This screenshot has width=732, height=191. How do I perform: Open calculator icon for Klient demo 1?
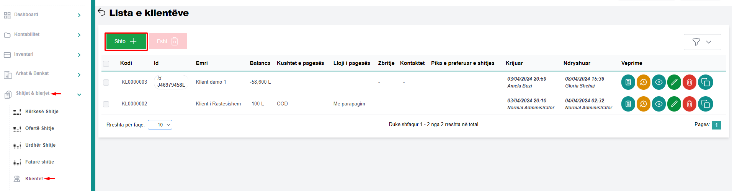click(x=628, y=82)
